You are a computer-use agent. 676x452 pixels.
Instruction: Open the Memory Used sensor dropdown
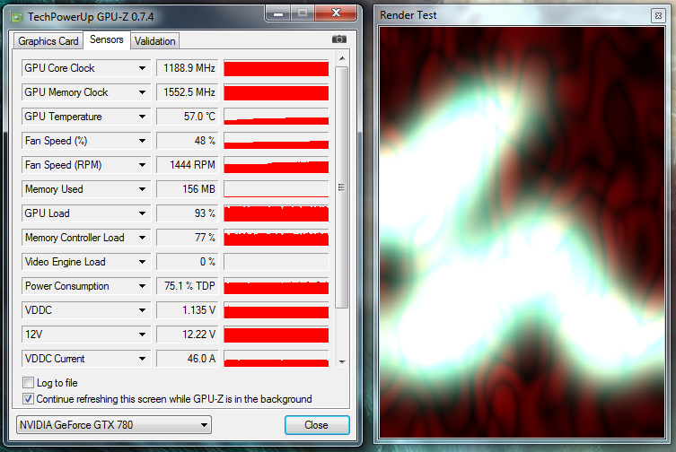[142, 188]
